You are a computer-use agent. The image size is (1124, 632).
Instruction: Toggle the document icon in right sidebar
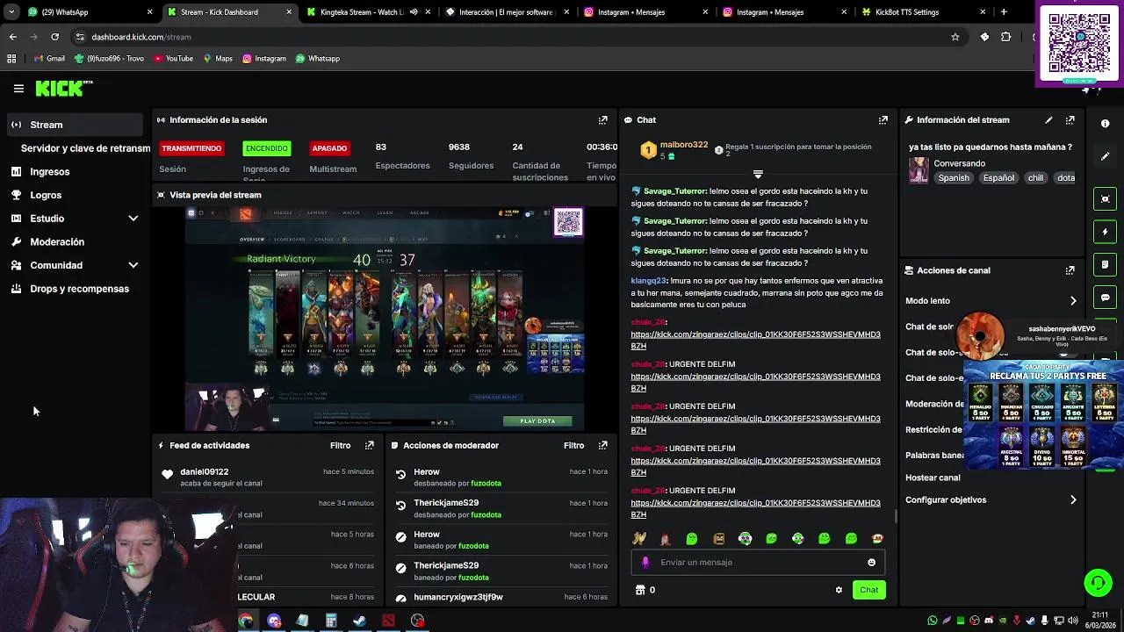pyautogui.click(x=1106, y=264)
